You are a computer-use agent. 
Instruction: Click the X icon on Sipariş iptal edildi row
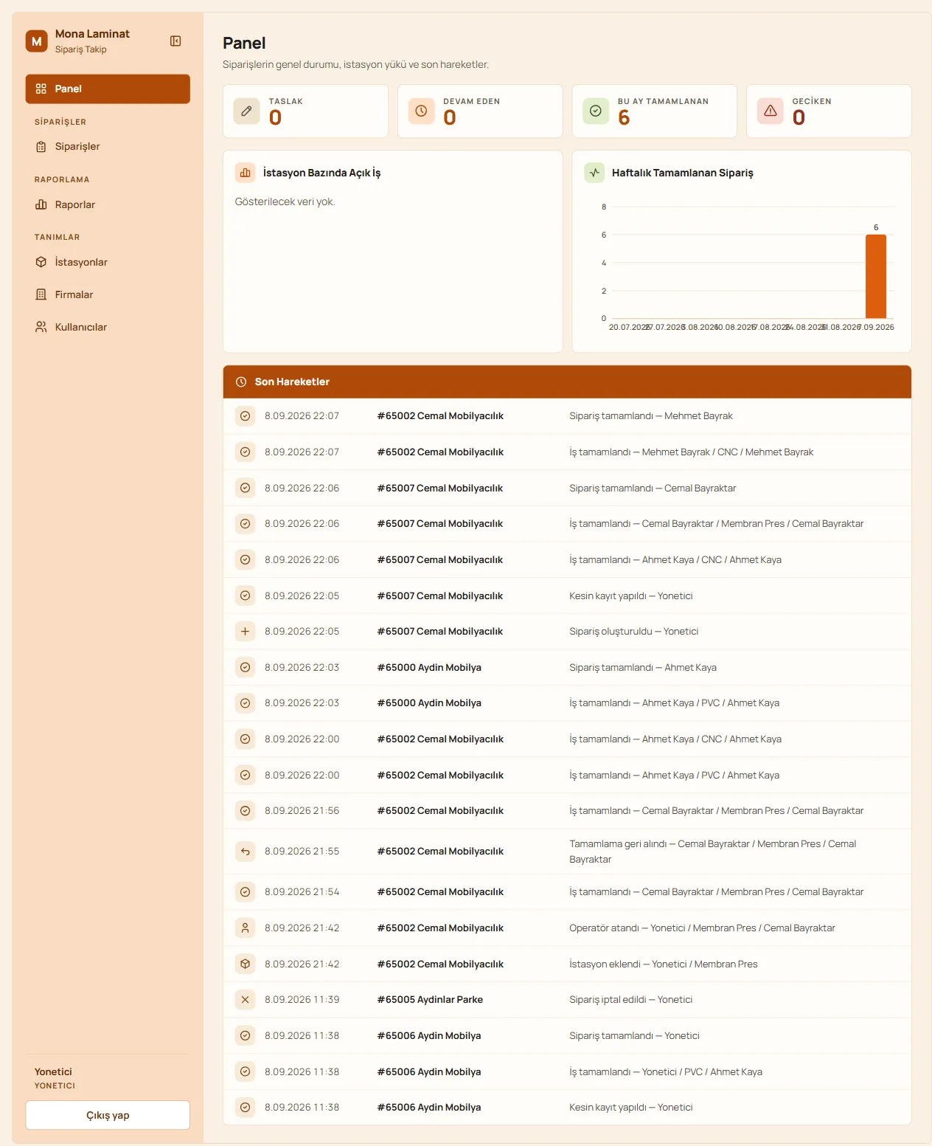click(x=246, y=1000)
